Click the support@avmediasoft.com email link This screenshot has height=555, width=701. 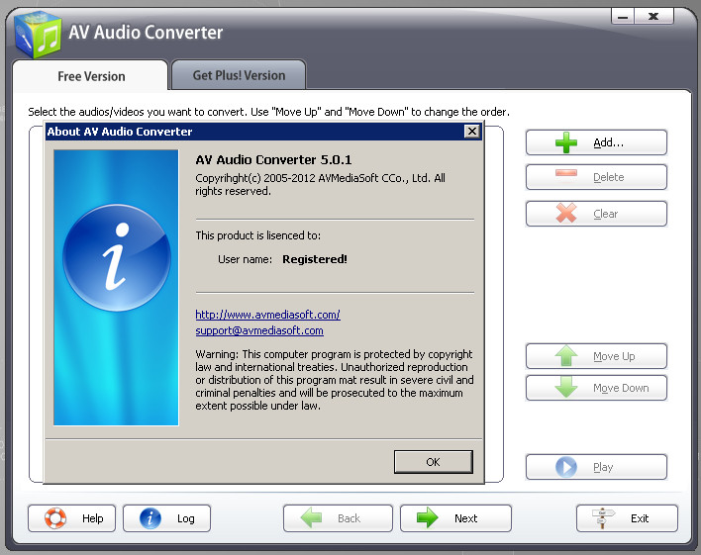pyautogui.click(x=259, y=330)
